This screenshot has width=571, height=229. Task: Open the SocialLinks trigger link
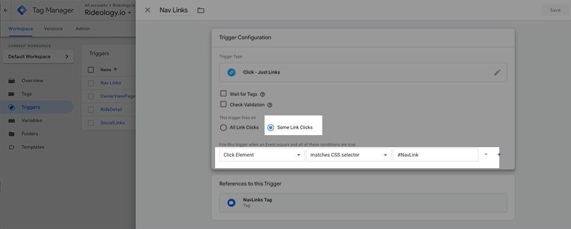coord(112,123)
